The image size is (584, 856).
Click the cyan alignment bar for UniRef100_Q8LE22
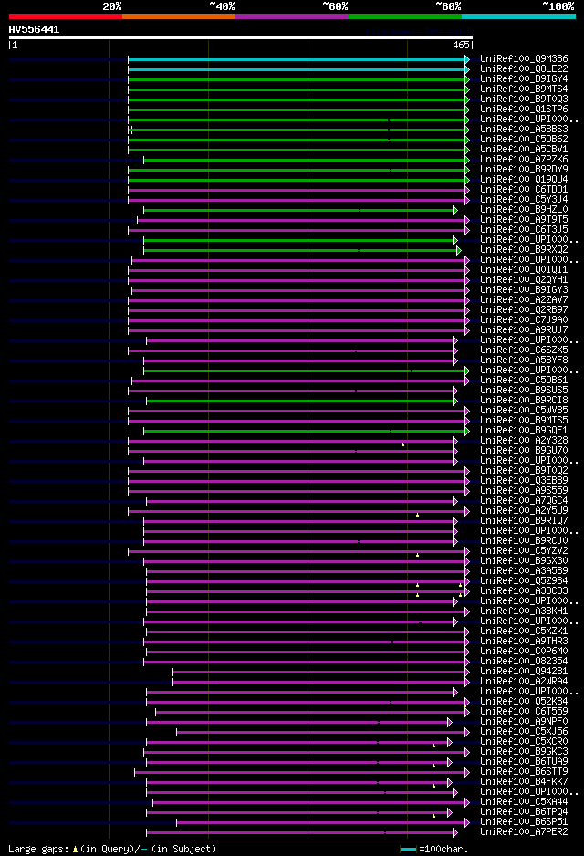click(297, 69)
